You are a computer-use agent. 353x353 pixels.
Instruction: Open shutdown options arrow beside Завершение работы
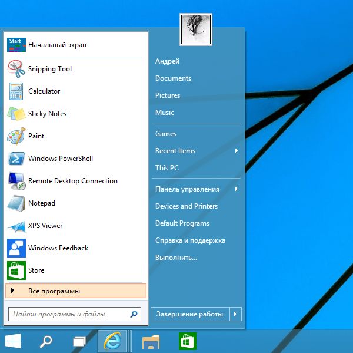pos(236,314)
